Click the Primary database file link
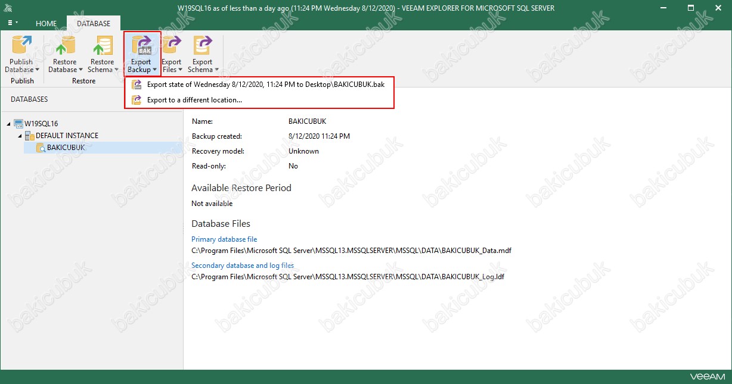The height and width of the screenshot is (384, 732). click(x=224, y=239)
